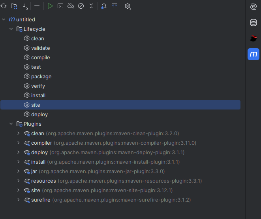Click the blue double up-arrow toolbar icon
Viewport: 261px width, 219px height.
tap(115, 6)
